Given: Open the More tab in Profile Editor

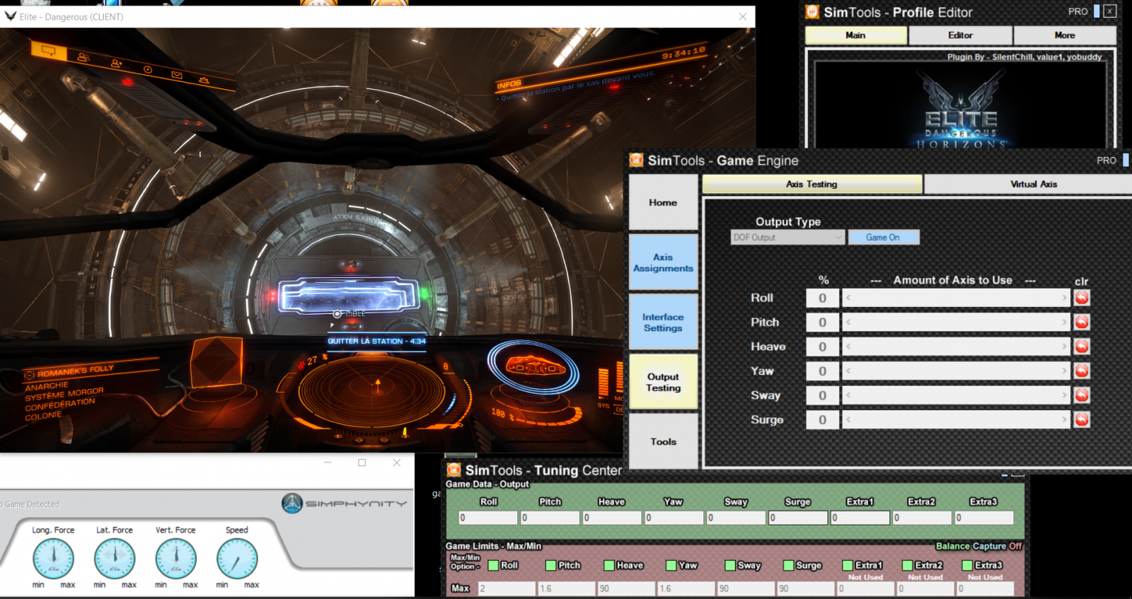Looking at the screenshot, I should [x=1065, y=35].
